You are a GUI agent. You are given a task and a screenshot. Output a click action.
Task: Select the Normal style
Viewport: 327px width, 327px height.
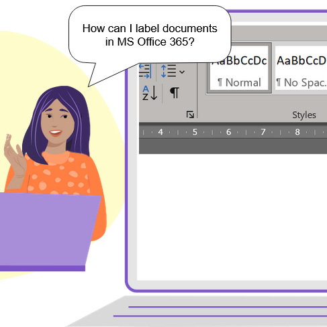pos(239,68)
